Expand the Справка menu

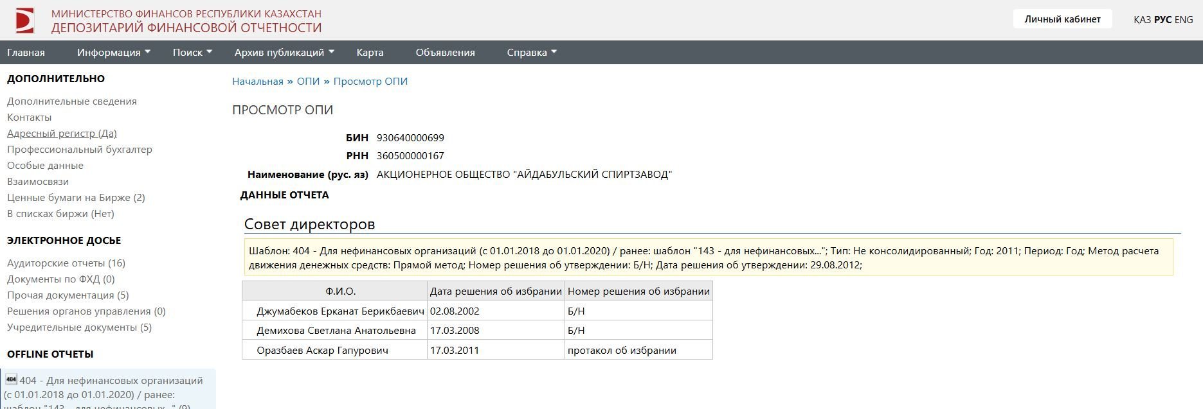[x=531, y=53]
